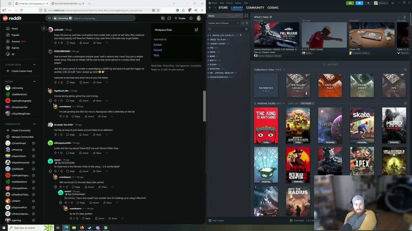The height and width of the screenshot is (231, 412).
Task: Collapse the Recent section in Reddit sidebar
Action: pos(34,81)
